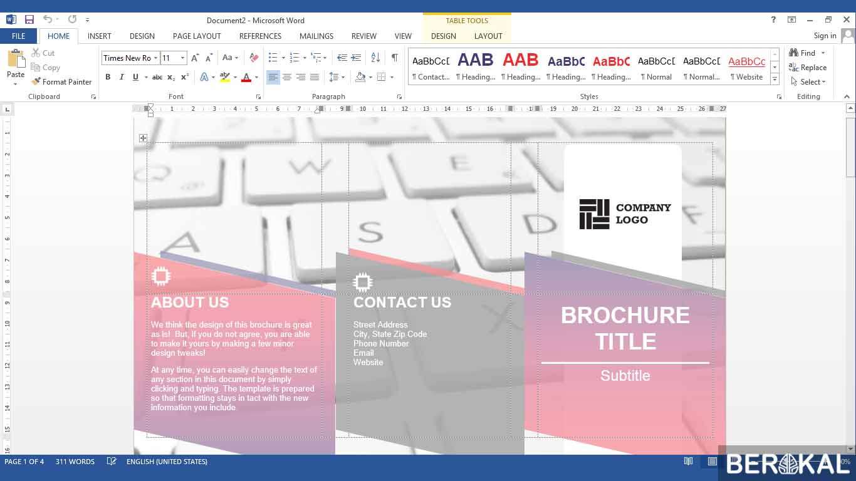
Task: Toggle bold formatting in the Font group
Action: tap(108, 77)
